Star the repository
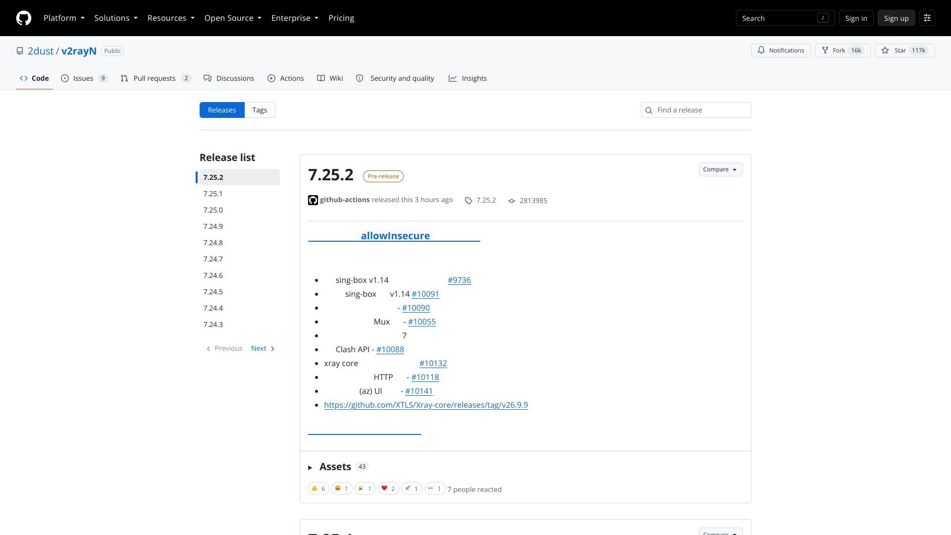Screen dimensions: 951x535 (x=904, y=51)
